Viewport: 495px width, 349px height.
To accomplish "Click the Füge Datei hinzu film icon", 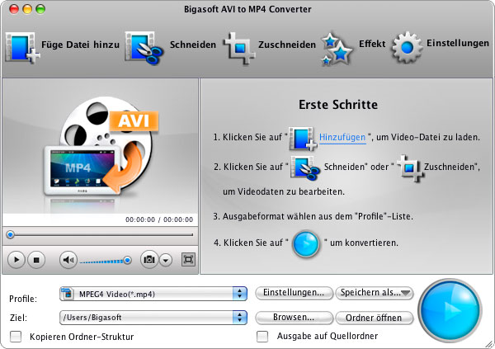I will (22, 48).
